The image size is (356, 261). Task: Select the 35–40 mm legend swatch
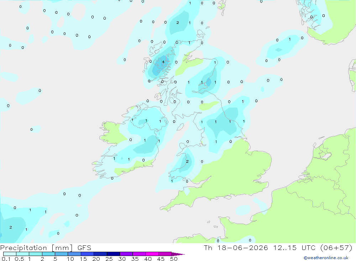pos(139,254)
